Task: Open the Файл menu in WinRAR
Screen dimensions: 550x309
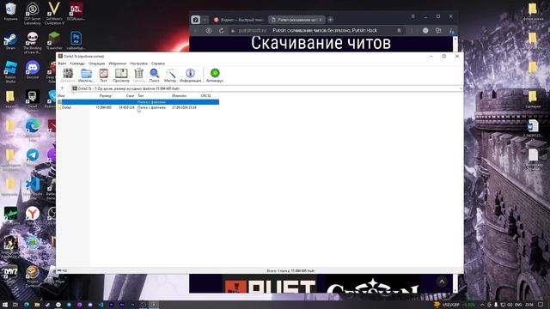Action: [x=62, y=64]
